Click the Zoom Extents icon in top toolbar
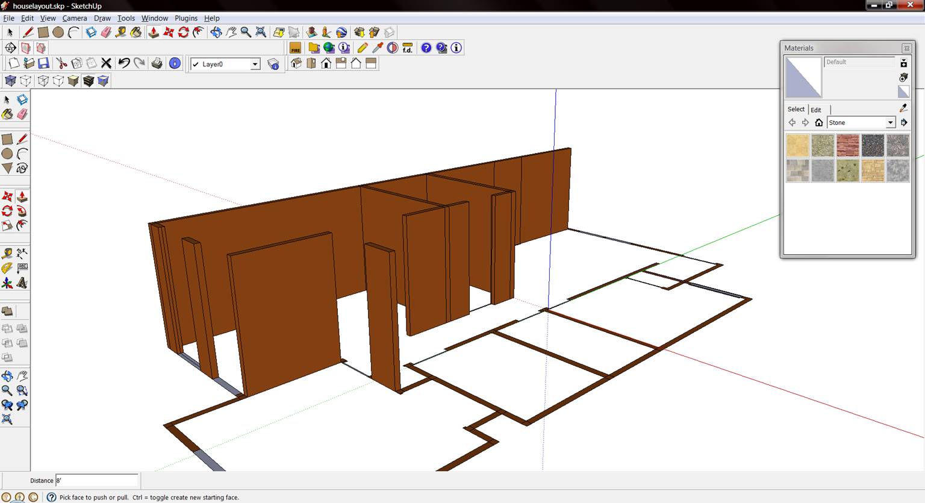 coord(261,33)
